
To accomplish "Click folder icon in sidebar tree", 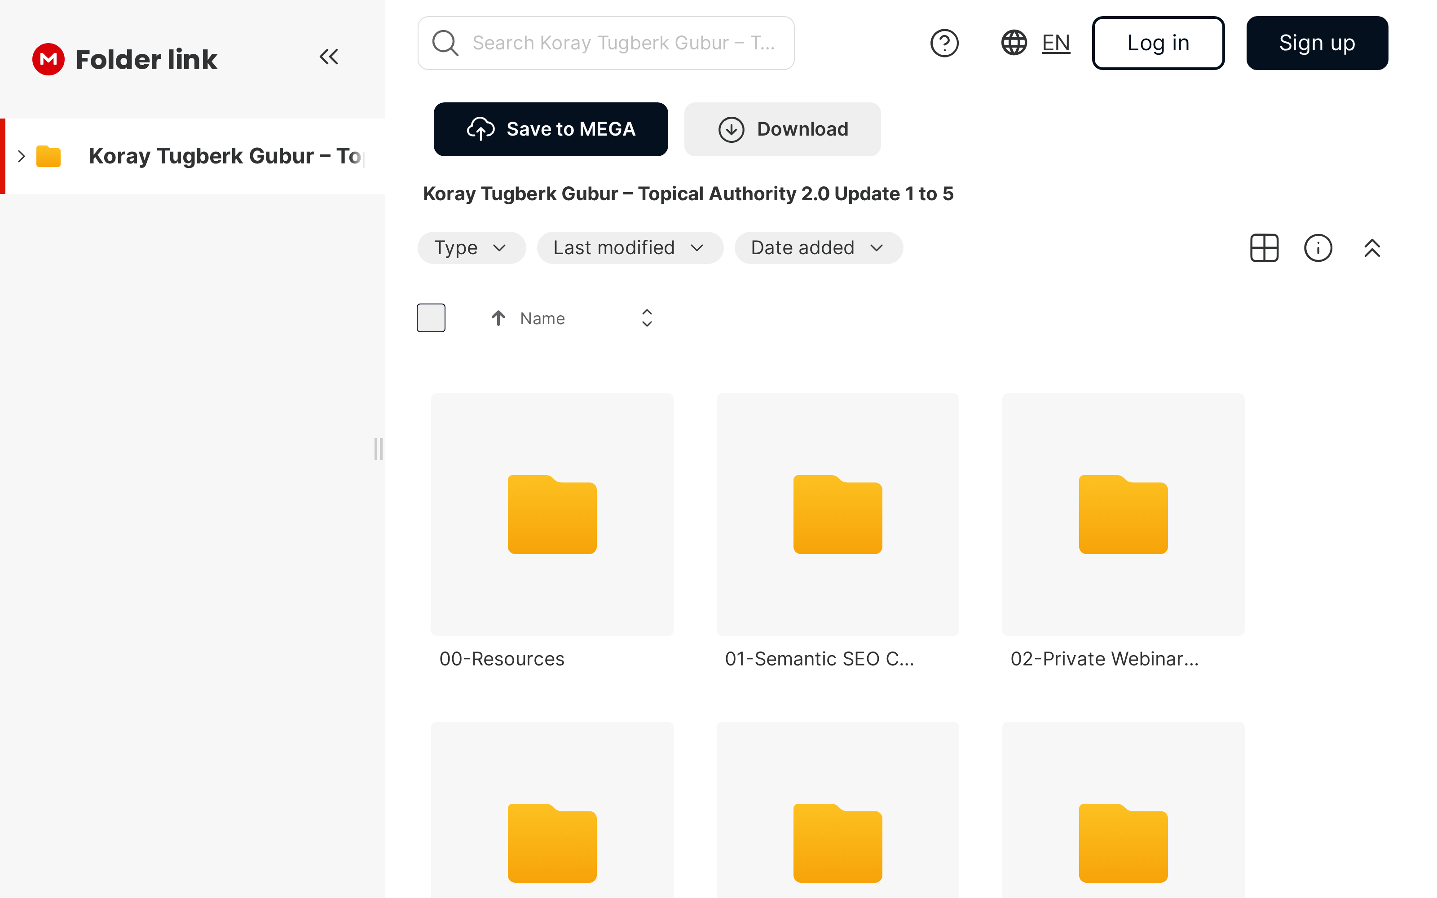I will tap(48, 156).
